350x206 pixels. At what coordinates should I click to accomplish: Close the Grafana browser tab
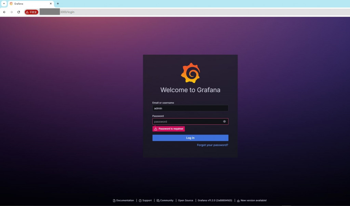tap(51, 3)
